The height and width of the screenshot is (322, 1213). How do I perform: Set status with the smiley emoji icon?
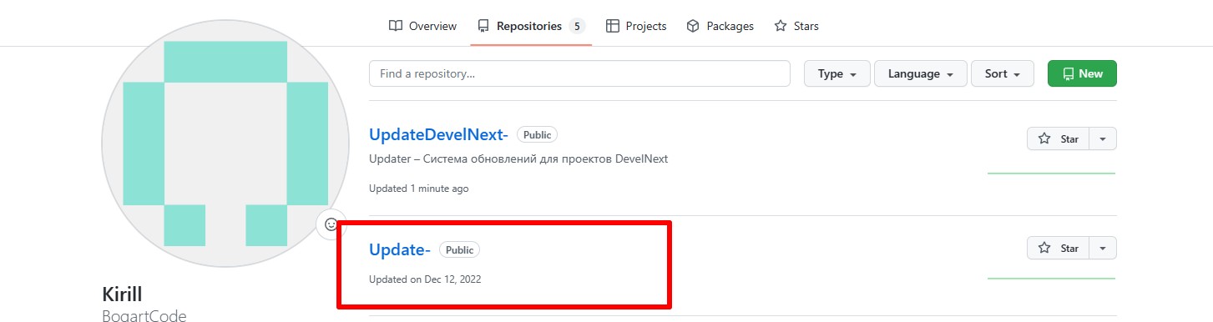pyautogui.click(x=331, y=224)
